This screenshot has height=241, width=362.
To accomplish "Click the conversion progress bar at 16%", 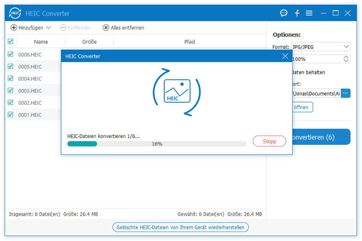I will (x=157, y=144).
